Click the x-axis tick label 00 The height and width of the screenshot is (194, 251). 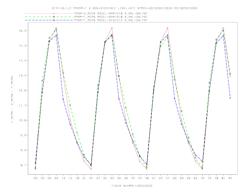35,178
